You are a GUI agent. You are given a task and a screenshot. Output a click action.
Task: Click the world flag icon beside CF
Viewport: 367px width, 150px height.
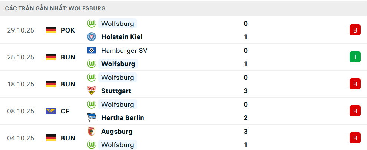click(51, 111)
